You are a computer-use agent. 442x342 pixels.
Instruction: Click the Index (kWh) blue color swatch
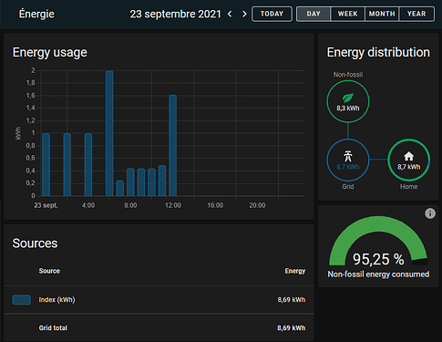click(x=21, y=300)
